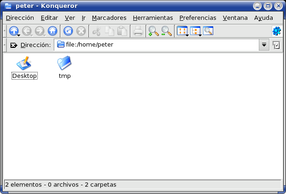
Task: Open the Herramientas menu
Action: [153, 18]
